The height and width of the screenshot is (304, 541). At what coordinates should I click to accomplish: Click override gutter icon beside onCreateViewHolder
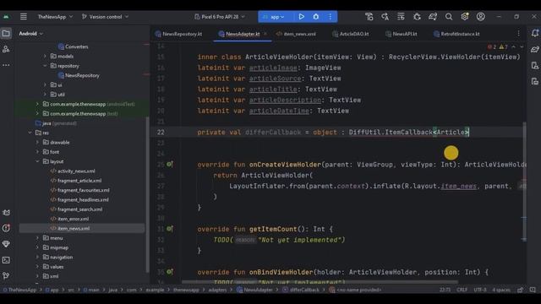[x=170, y=165]
